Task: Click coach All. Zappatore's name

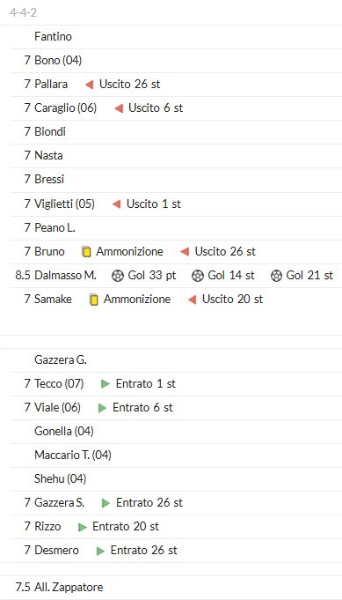Action: [69, 587]
